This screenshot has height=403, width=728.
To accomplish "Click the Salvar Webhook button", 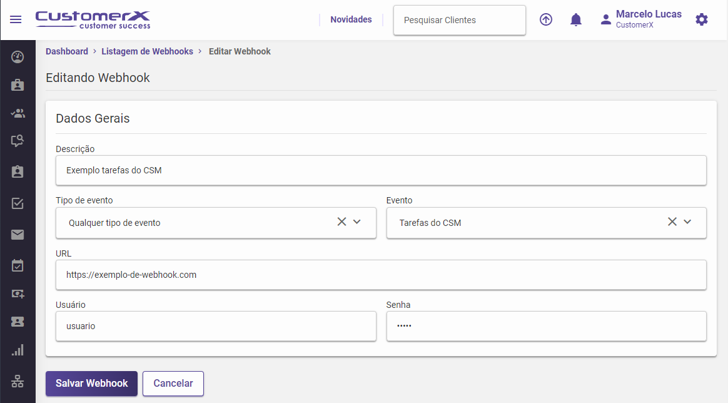I will tap(91, 384).
